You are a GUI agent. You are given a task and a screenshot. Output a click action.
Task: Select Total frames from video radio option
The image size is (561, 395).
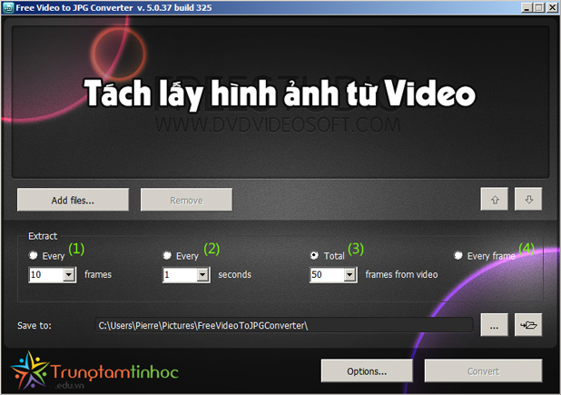coord(314,255)
